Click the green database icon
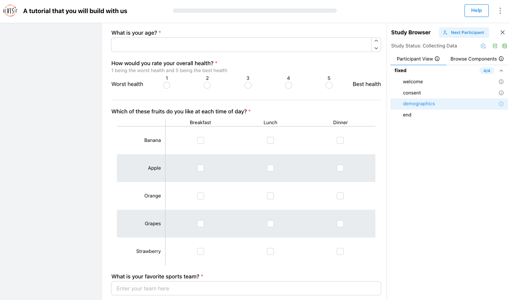The height and width of the screenshot is (300, 510). (505, 46)
